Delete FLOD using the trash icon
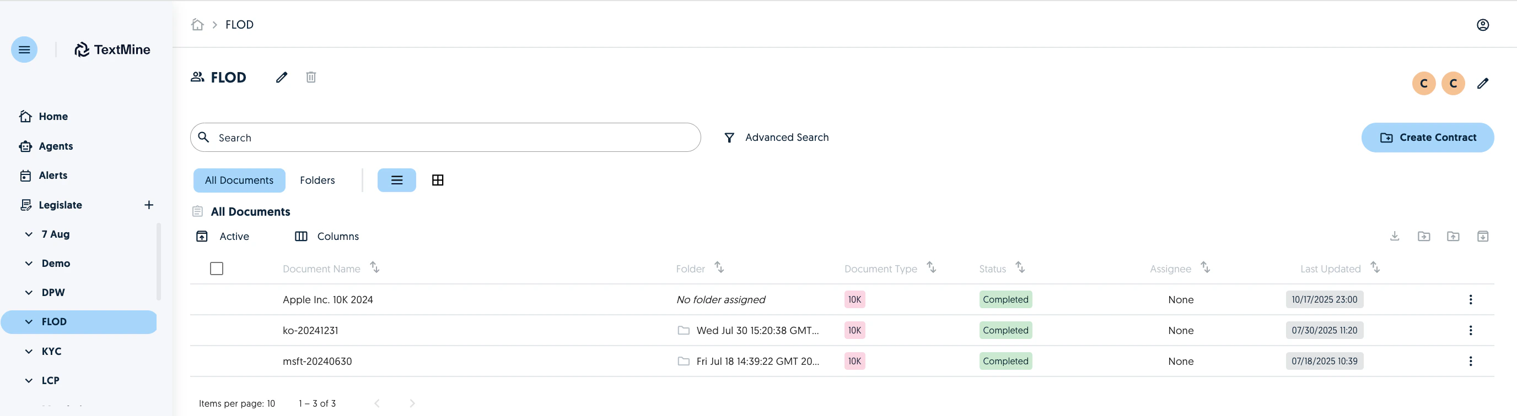 (311, 77)
